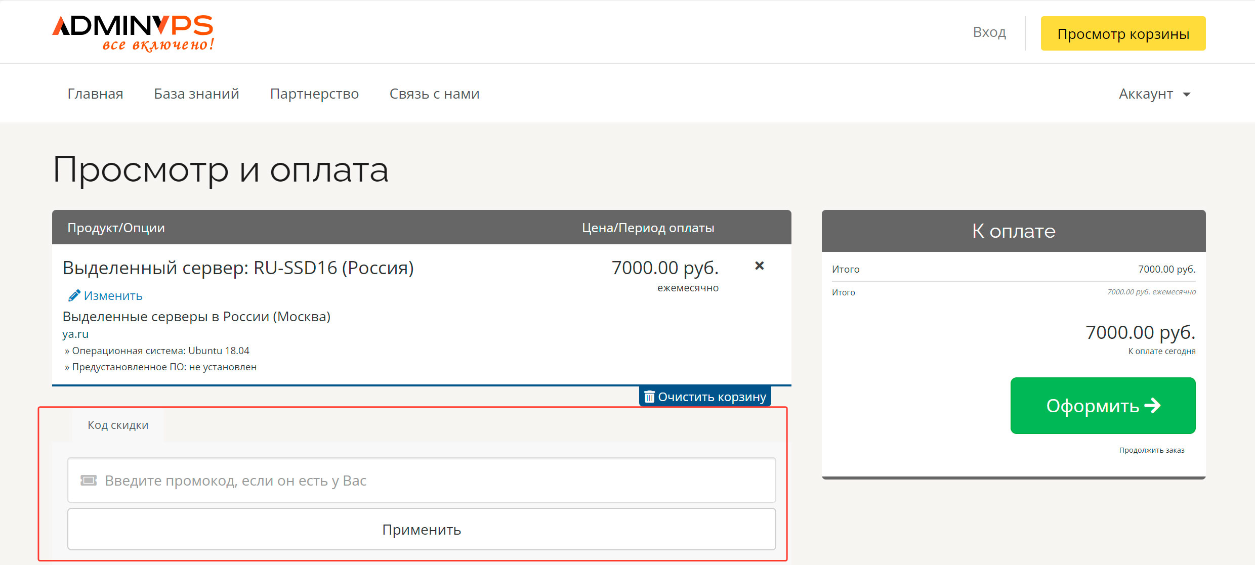Click Очистить корзину button
Screen dimensions: 1255x565
705,397
